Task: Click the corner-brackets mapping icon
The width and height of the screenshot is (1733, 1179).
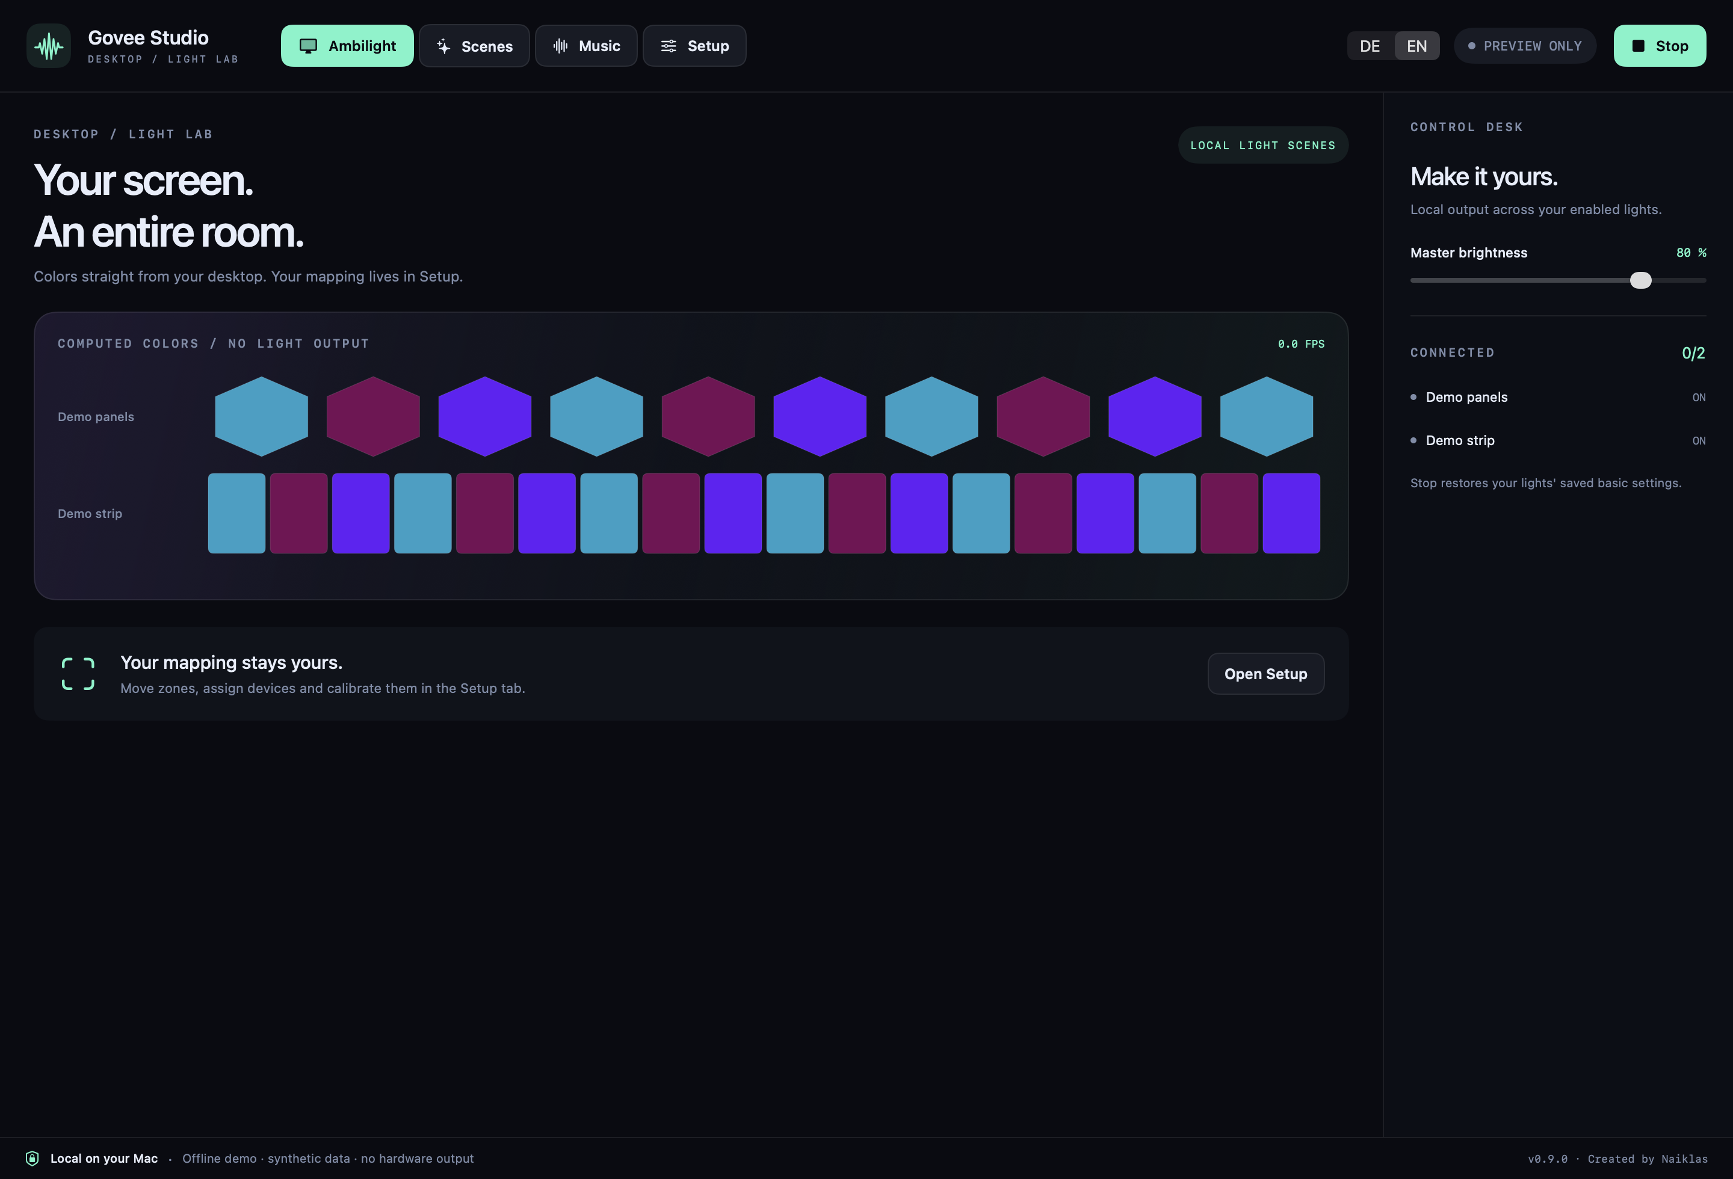Action: (x=78, y=674)
